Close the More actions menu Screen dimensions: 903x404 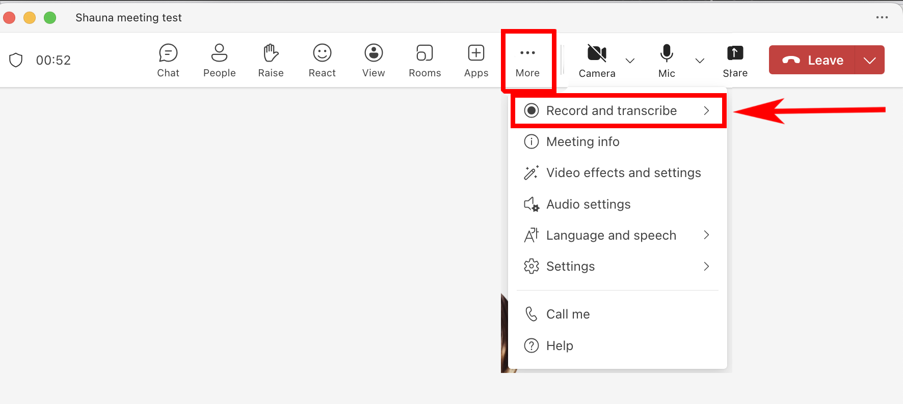click(x=527, y=60)
